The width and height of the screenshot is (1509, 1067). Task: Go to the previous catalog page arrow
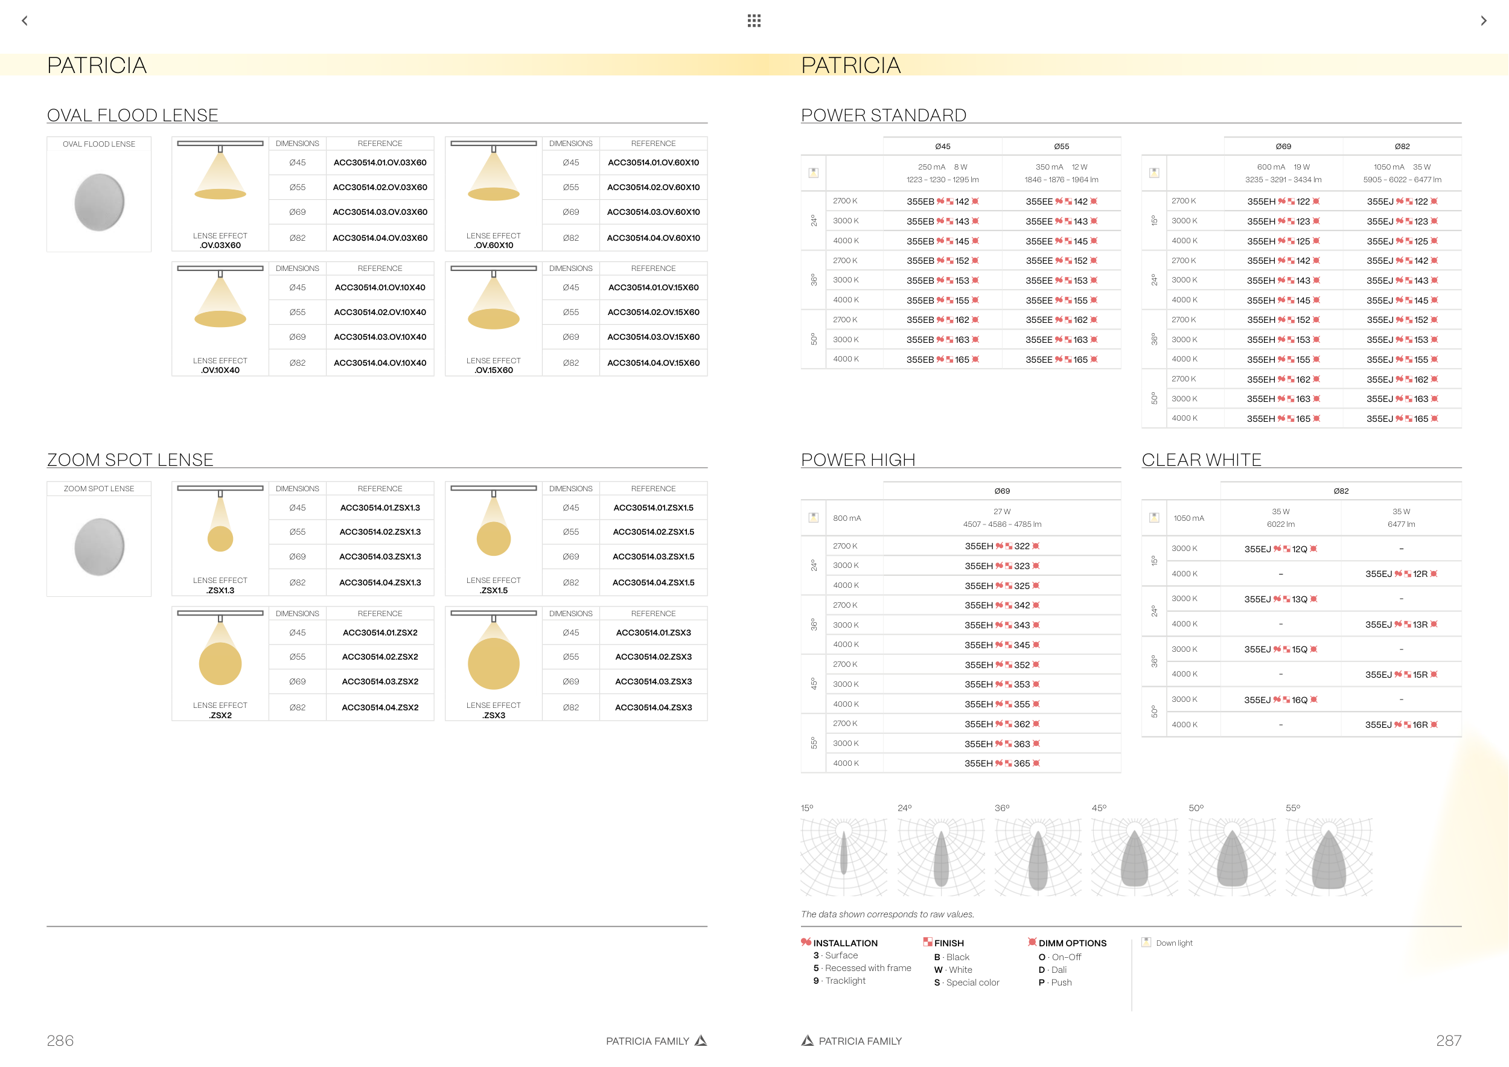coord(25,21)
